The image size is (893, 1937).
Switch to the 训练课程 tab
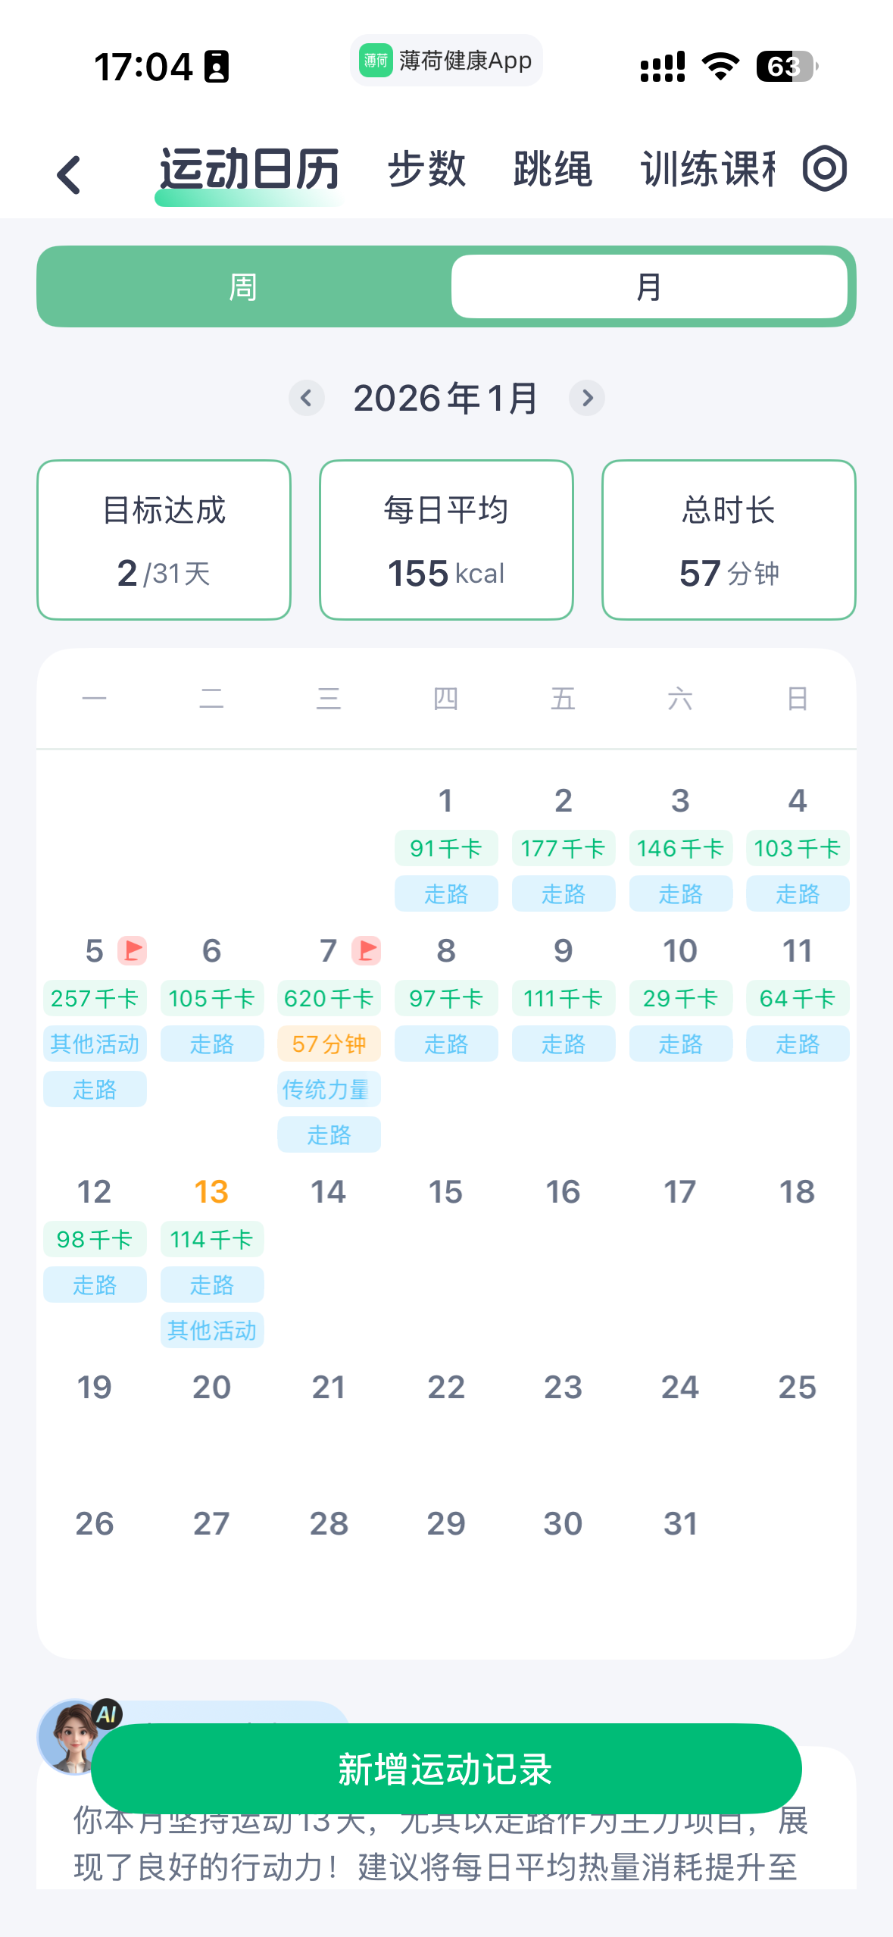tap(707, 168)
